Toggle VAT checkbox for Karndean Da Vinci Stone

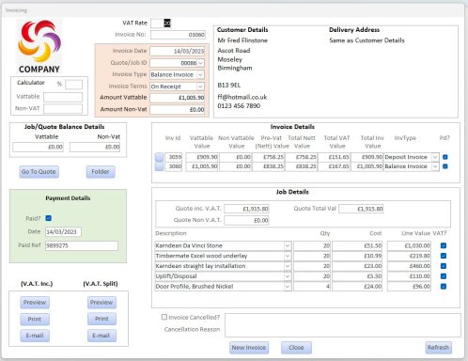pos(444,245)
